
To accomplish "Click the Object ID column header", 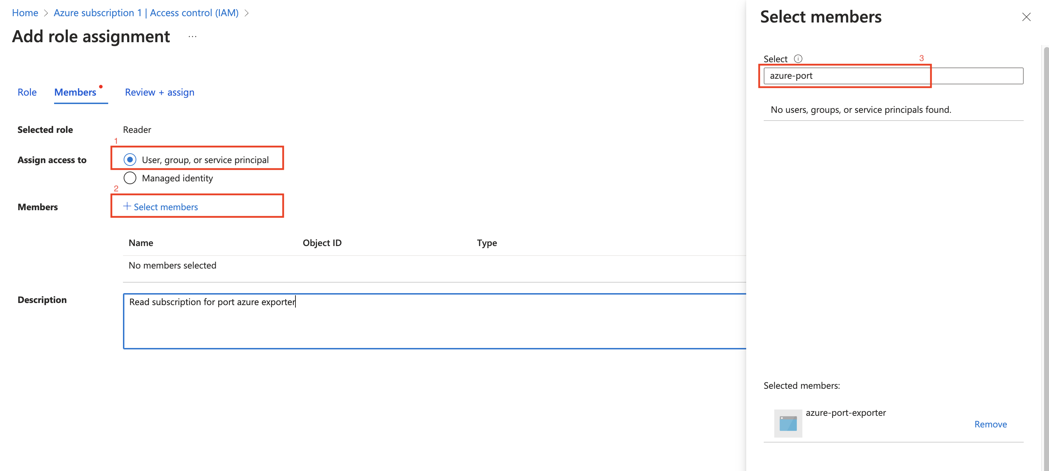I will point(322,243).
